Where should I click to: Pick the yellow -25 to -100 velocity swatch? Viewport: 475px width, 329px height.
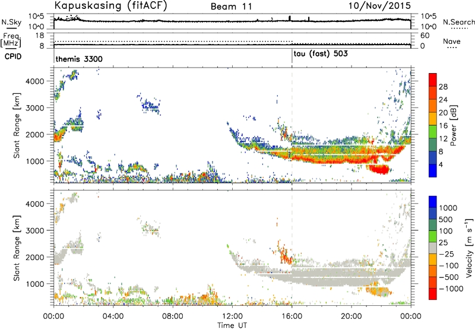[433, 260]
